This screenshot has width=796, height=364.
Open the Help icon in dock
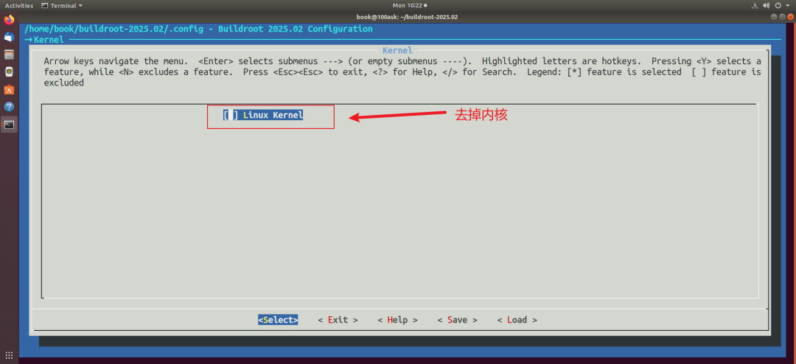(9, 107)
